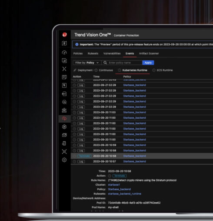Expand the 2023-09-20 10:57 Log row
213x221 pixels.
(142, 161)
